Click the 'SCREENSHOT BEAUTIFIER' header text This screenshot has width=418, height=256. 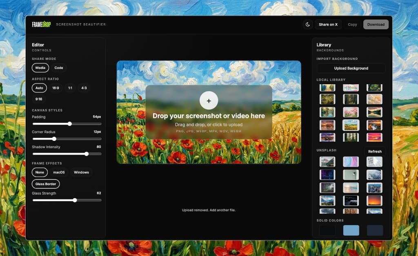pyautogui.click(x=81, y=24)
